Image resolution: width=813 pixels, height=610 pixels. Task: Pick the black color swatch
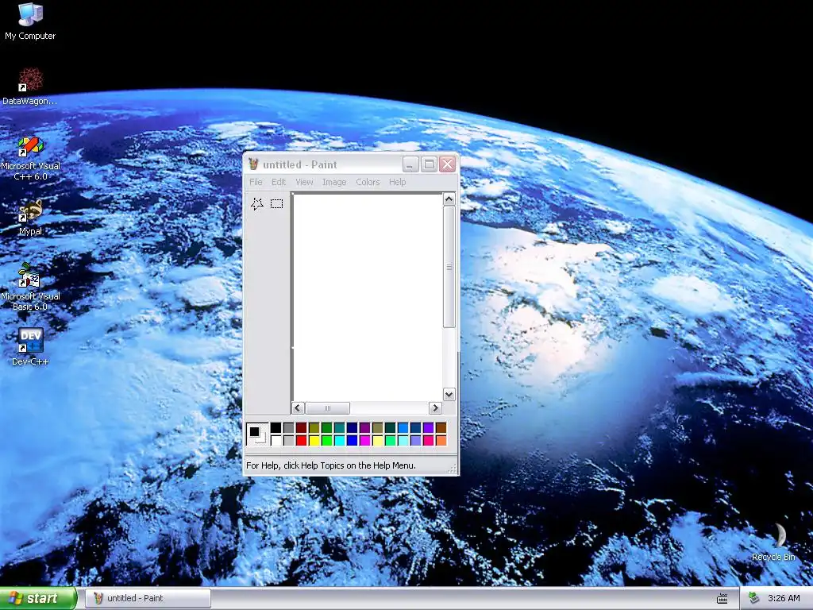[275, 428]
